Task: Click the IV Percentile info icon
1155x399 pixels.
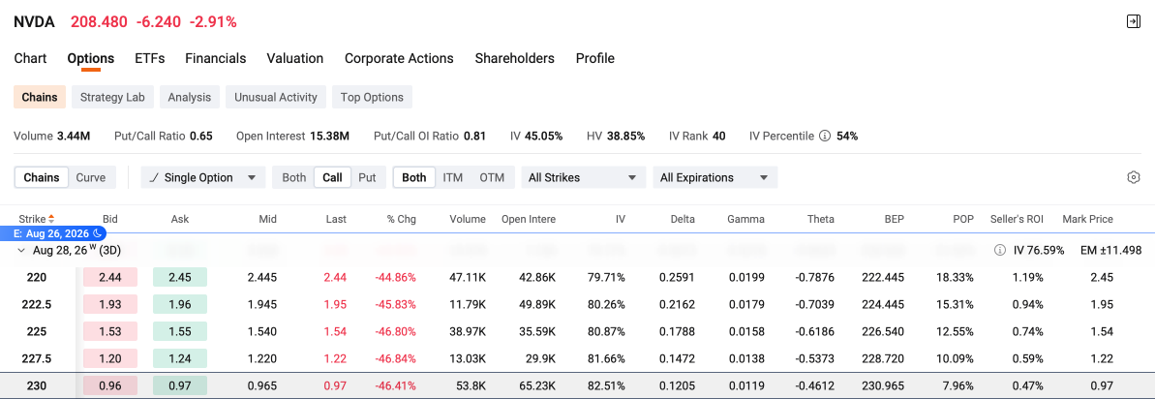Action: click(825, 137)
